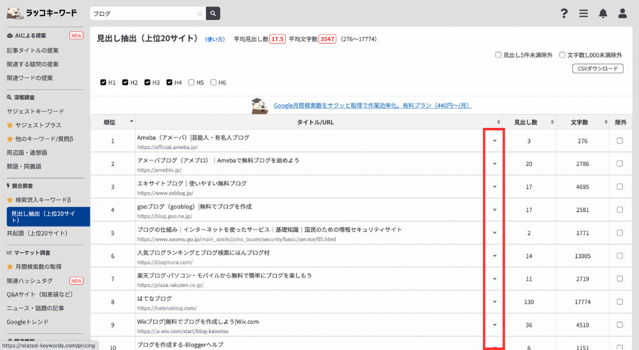
Task: Open the Google月間検索数 paid plan link
Action: pos(373,105)
